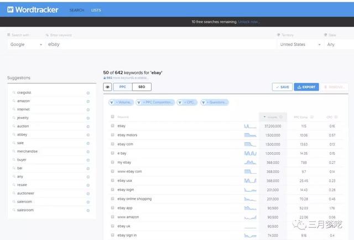The height and width of the screenshot is (240, 354).
Task: Tick the checkbox for ebay app
Action: pos(112,208)
